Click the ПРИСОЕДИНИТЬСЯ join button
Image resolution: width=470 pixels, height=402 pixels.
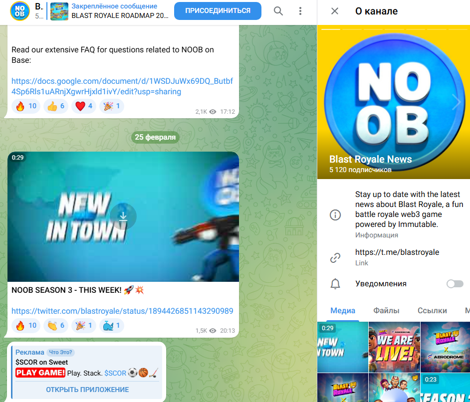point(218,11)
